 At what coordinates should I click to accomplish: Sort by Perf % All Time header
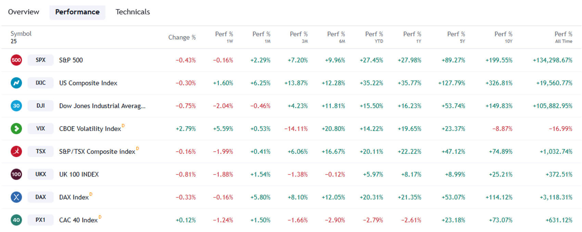click(x=563, y=37)
